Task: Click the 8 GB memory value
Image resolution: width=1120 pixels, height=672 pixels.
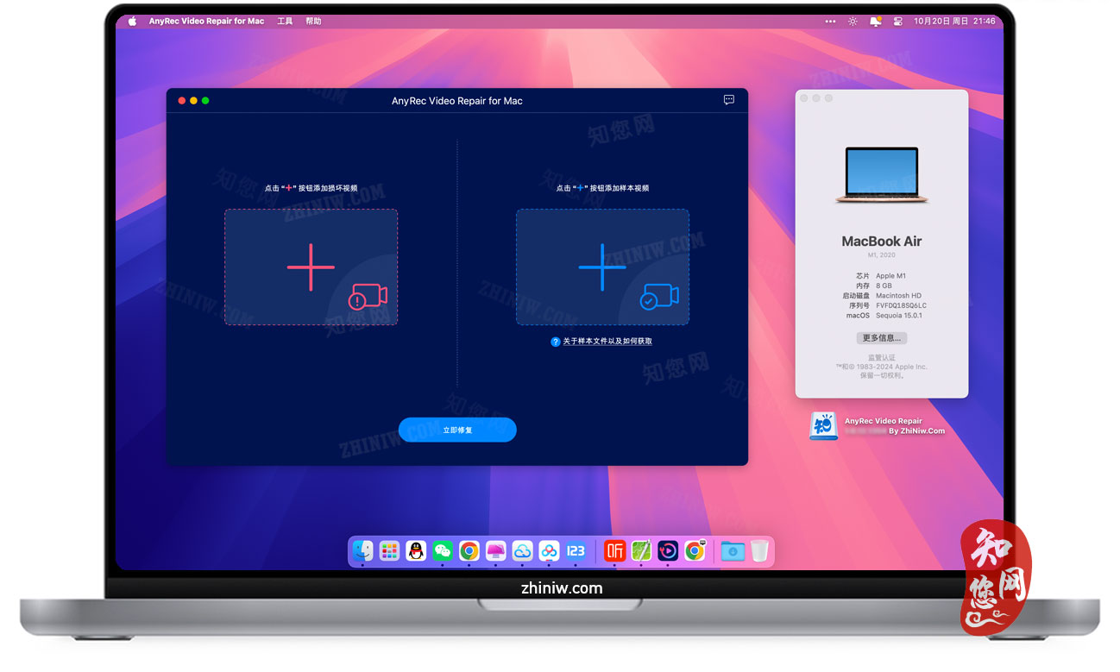Action: pyautogui.click(x=884, y=286)
